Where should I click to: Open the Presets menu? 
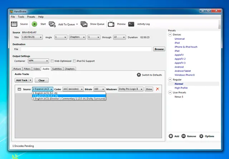coord(31,17)
